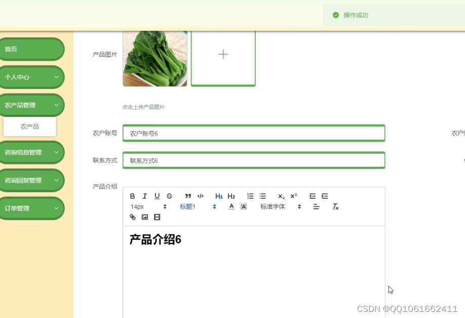Toggle the H1 heading format
The image size is (465, 318).
coord(219,196)
